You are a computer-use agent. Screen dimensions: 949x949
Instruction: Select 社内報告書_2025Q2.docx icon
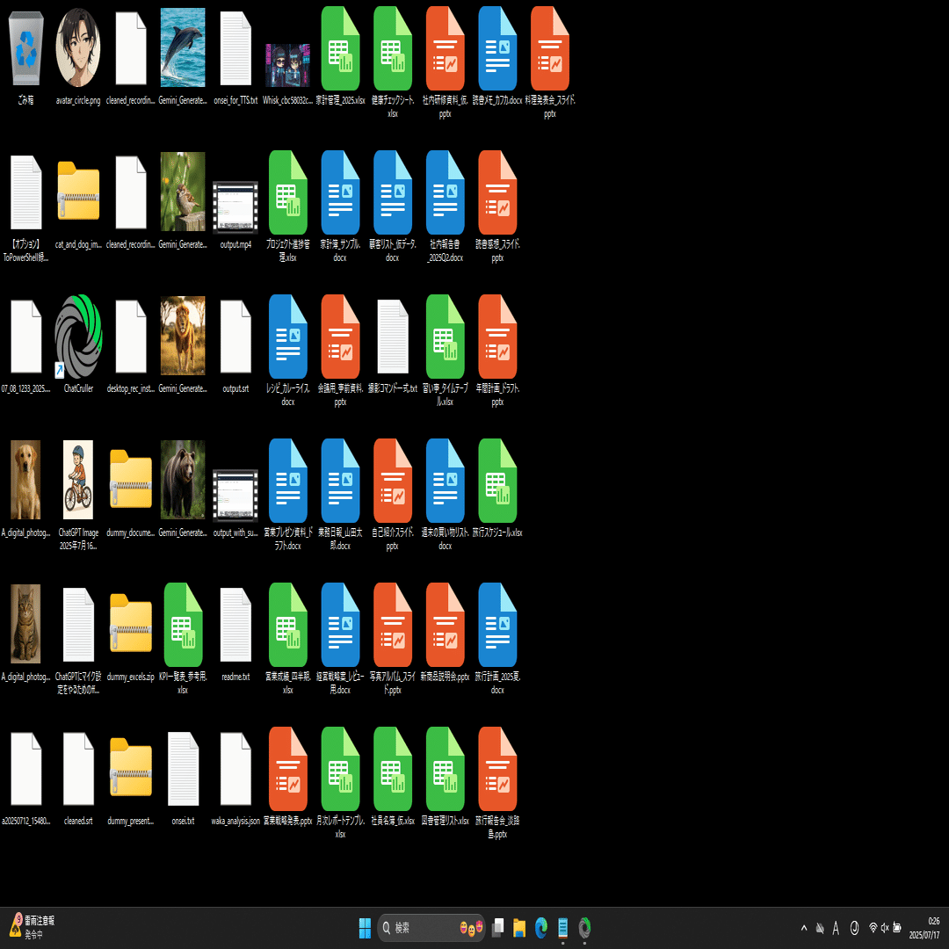[x=445, y=192]
